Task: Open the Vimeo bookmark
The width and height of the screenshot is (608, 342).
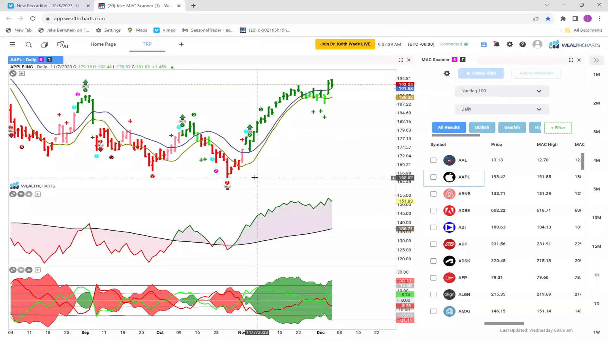Action: 164,30
